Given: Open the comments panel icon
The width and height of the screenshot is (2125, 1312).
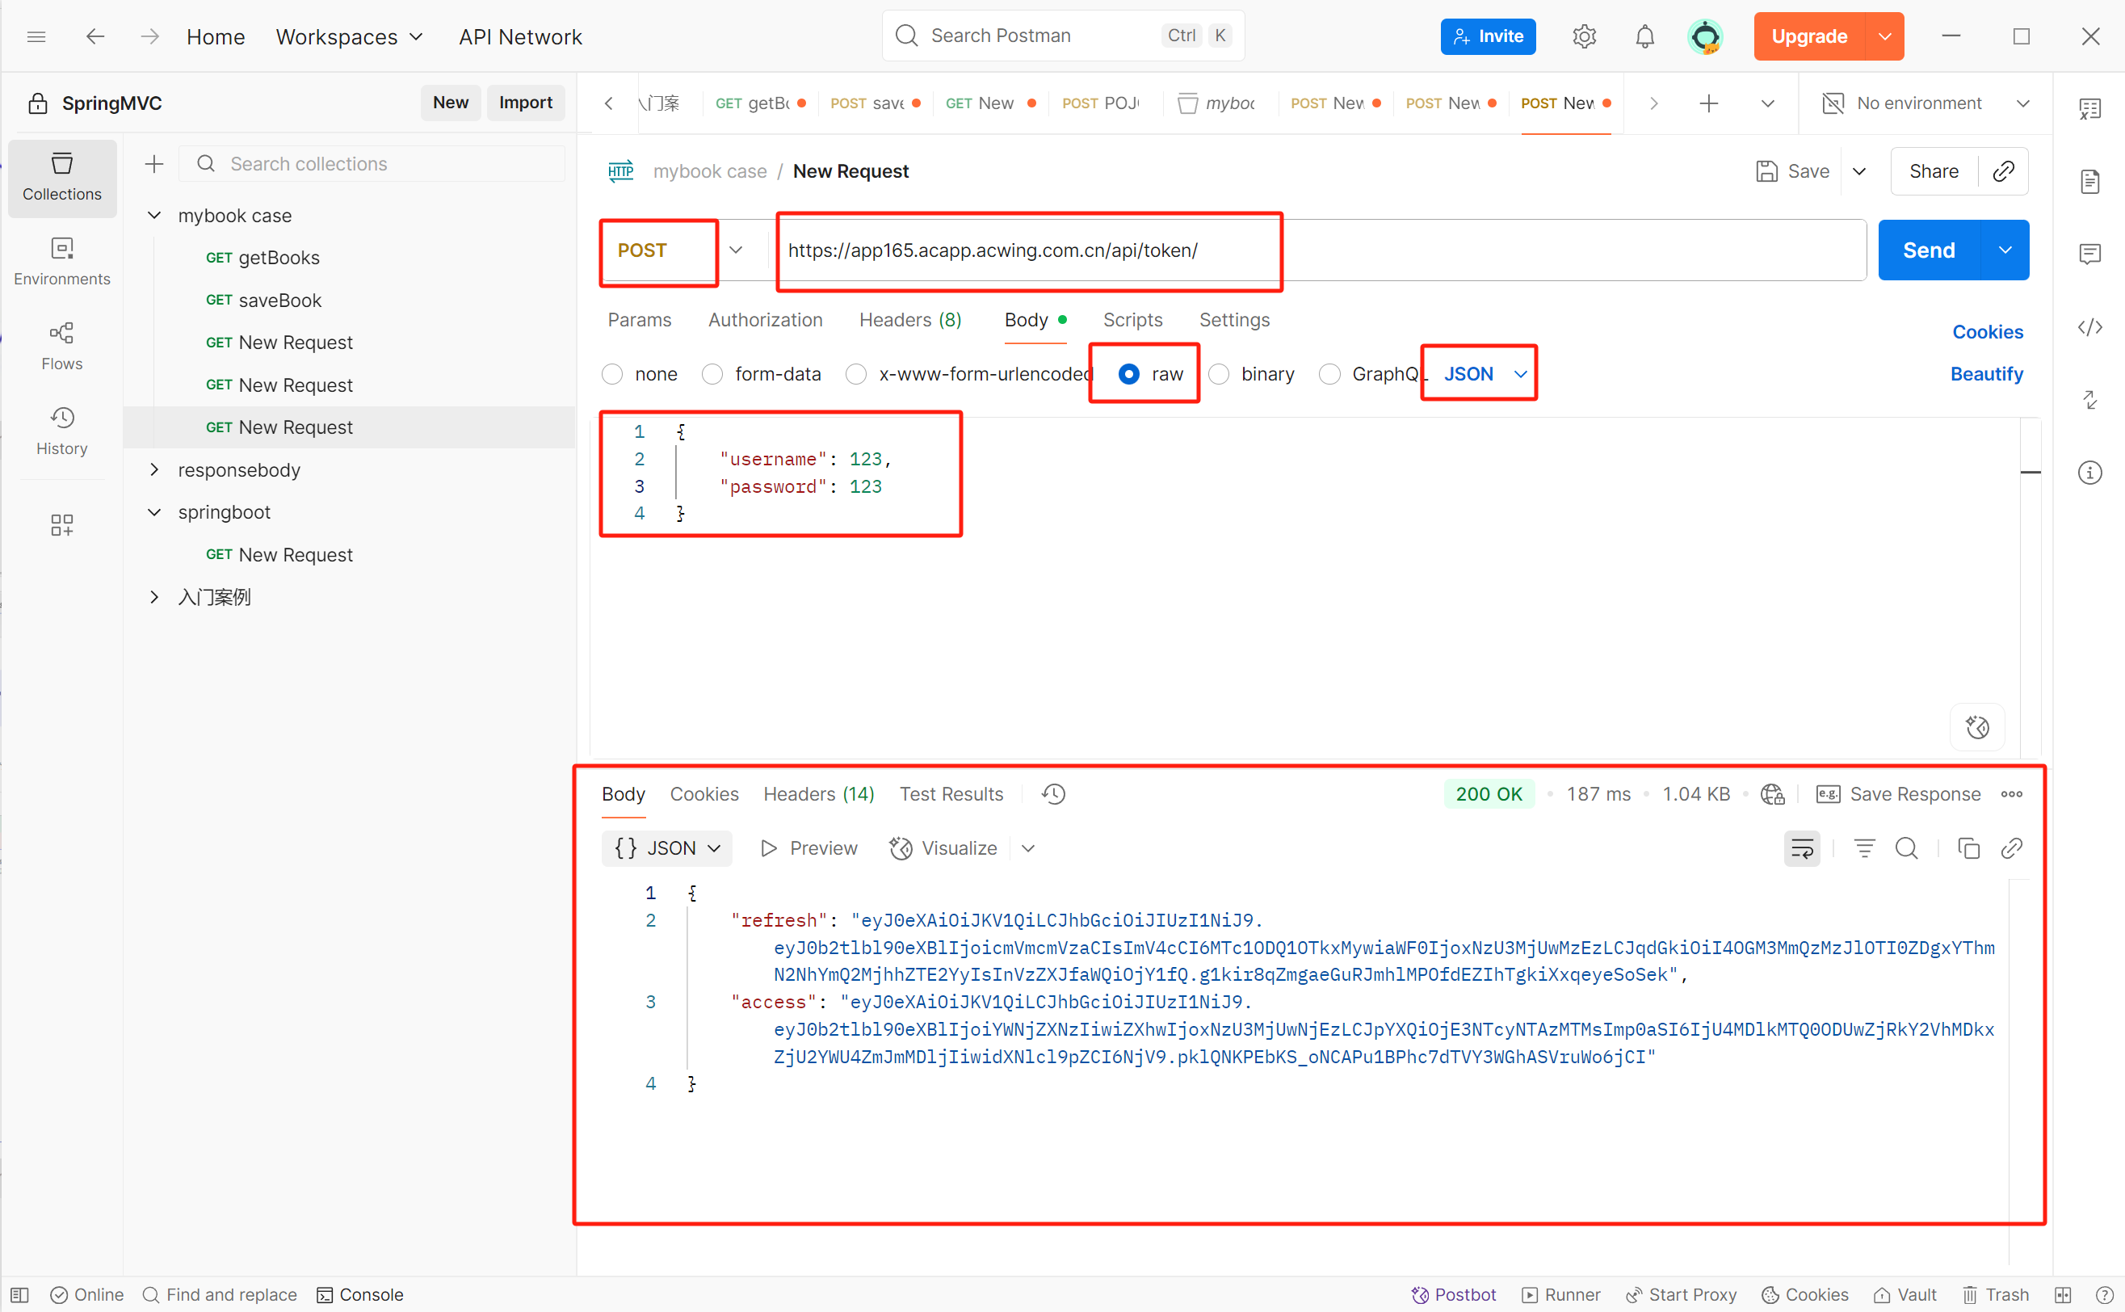Looking at the screenshot, I should 2090,254.
